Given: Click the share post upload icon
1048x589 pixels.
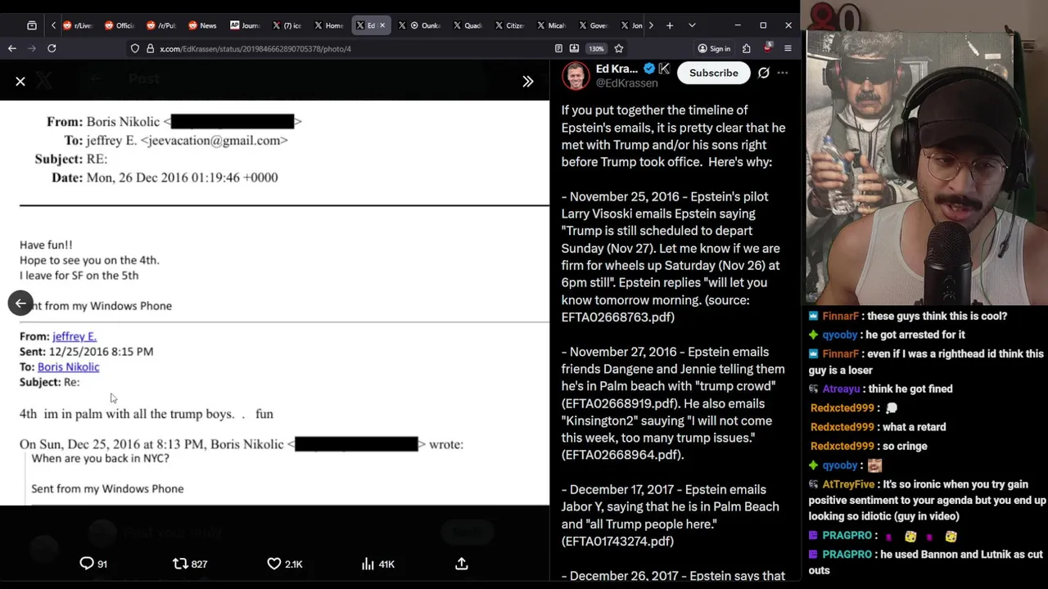Looking at the screenshot, I should [462, 564].
